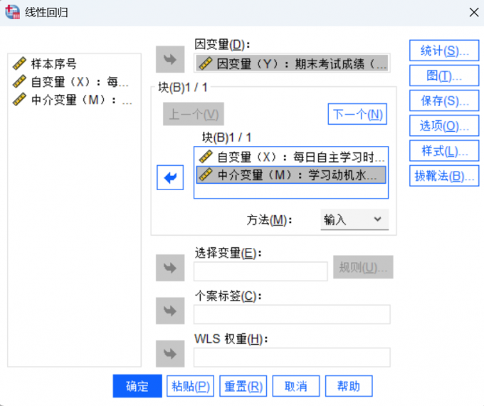Viewport: 484px width, 406px height.
Task: Open the 方法 dropdown showing 输入
Action: pyautogui.click(x=354, y=219)
